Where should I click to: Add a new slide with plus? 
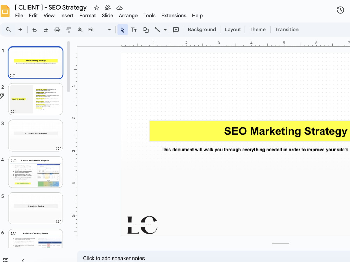(20, 30)
